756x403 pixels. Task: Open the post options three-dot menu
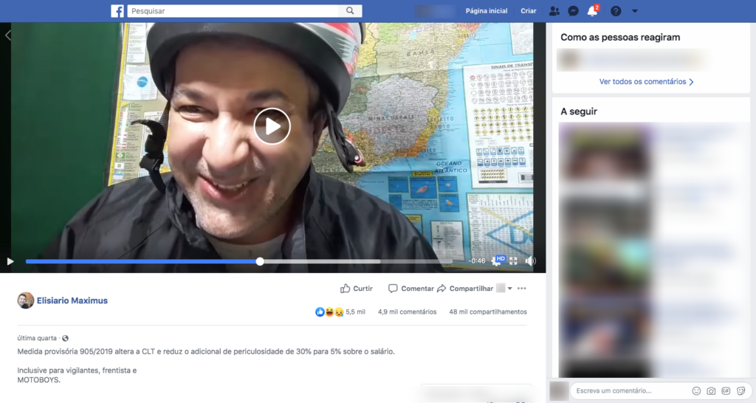tap(522, 289)
